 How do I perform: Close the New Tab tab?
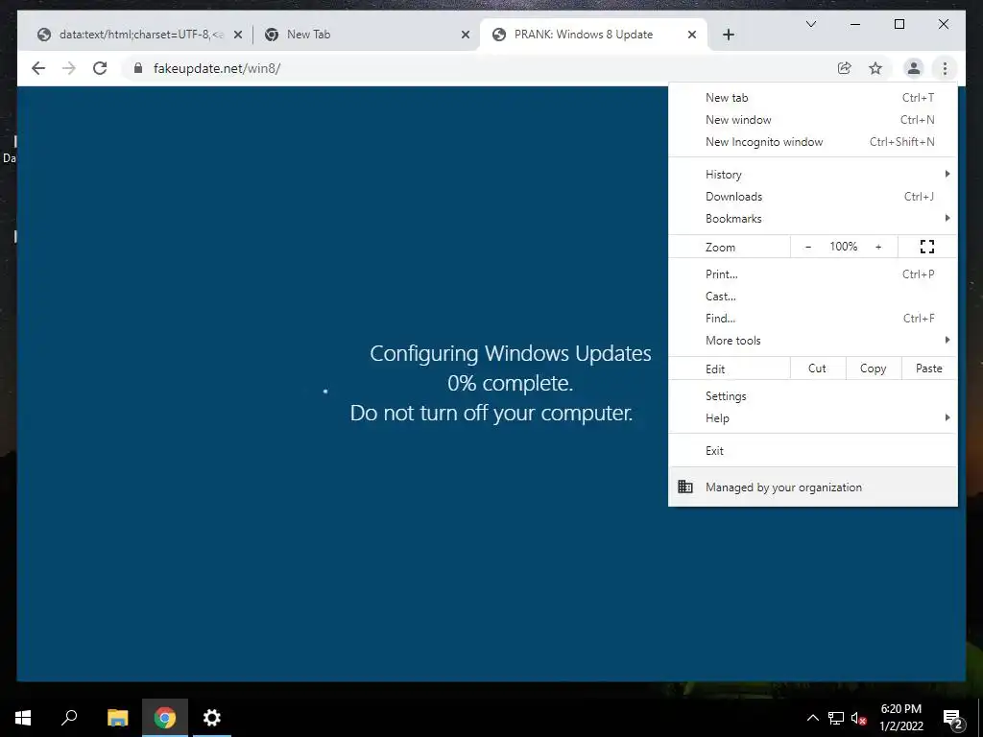click(466, 35)
